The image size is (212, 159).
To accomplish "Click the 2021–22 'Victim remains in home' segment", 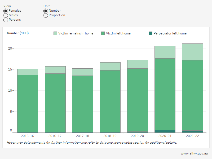I will click(x=192, y=52).
